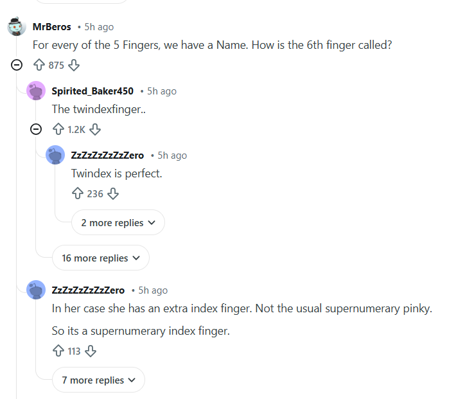Click ZzZzZzZzZzZero avatar on the supernumerary comment

click(36, 290)
